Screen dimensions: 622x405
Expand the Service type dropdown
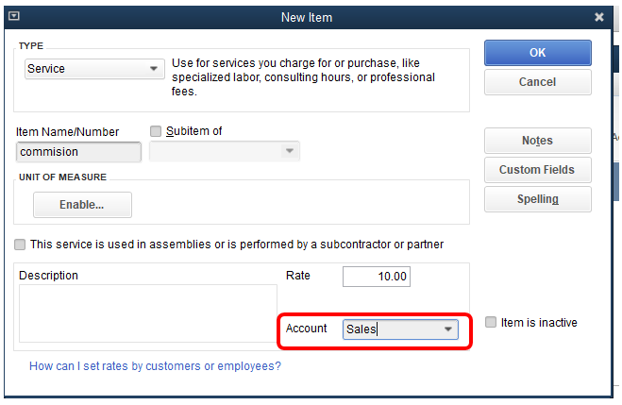point(154,69)
